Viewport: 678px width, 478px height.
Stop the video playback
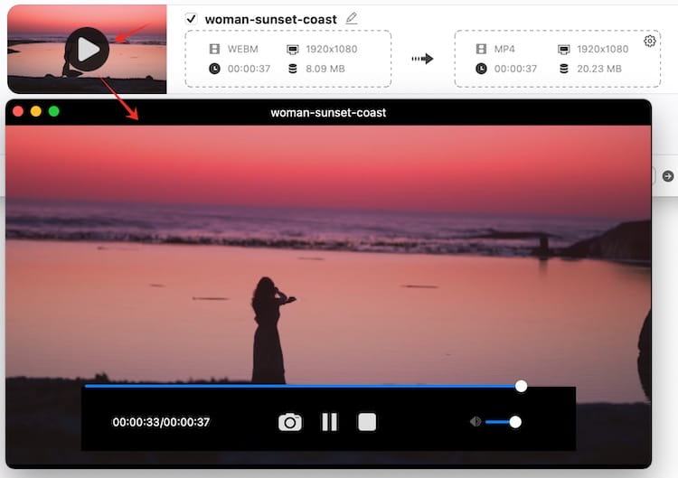click(367, 422)
